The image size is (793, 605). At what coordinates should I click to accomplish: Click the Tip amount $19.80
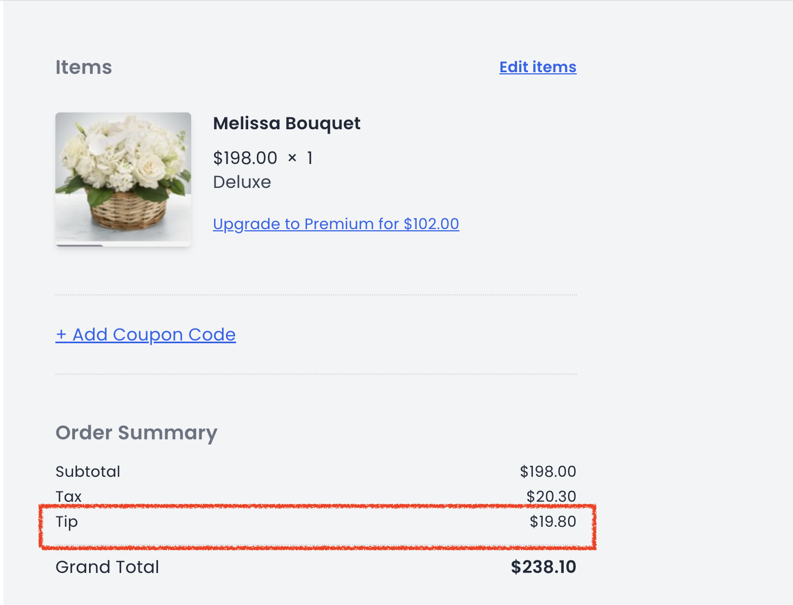(x=553, y=521)
